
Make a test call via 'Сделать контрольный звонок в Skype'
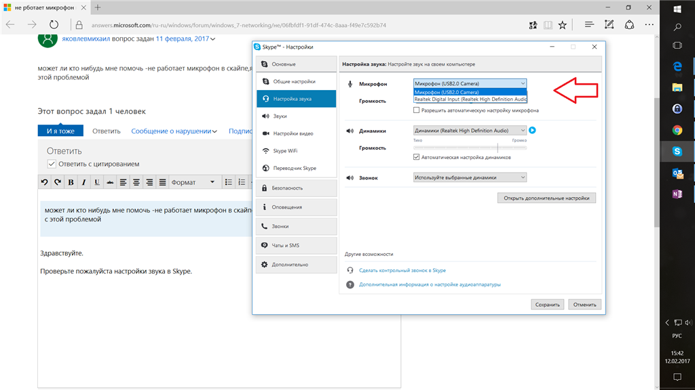pos(402,270)
